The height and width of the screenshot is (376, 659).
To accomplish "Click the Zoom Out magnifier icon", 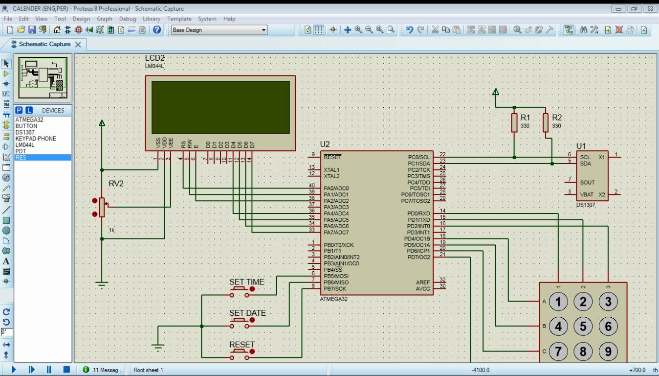I will 369,30.
